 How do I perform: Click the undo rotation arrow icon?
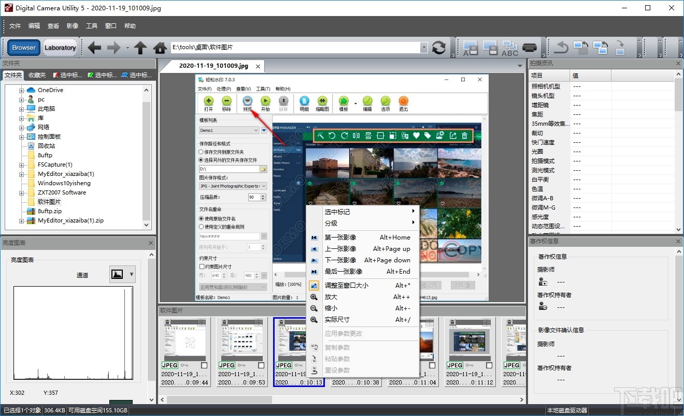coord(561,48)
